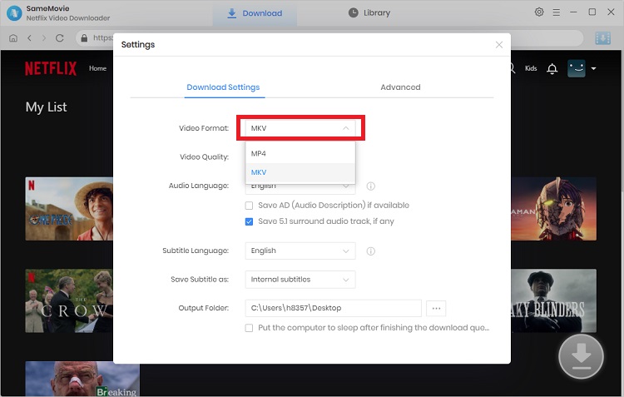The image size is (624, 397).
Task: Click the Subtitle Language info icon
Action: [x=370, y=251]
